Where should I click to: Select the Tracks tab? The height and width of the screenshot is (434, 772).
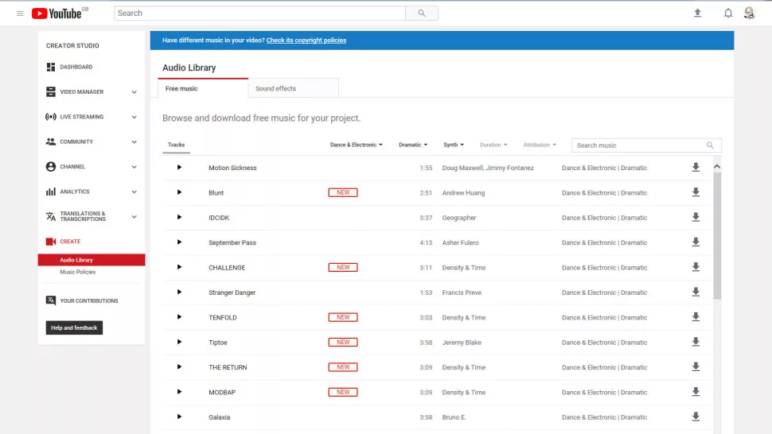click(x=176, y=145)
